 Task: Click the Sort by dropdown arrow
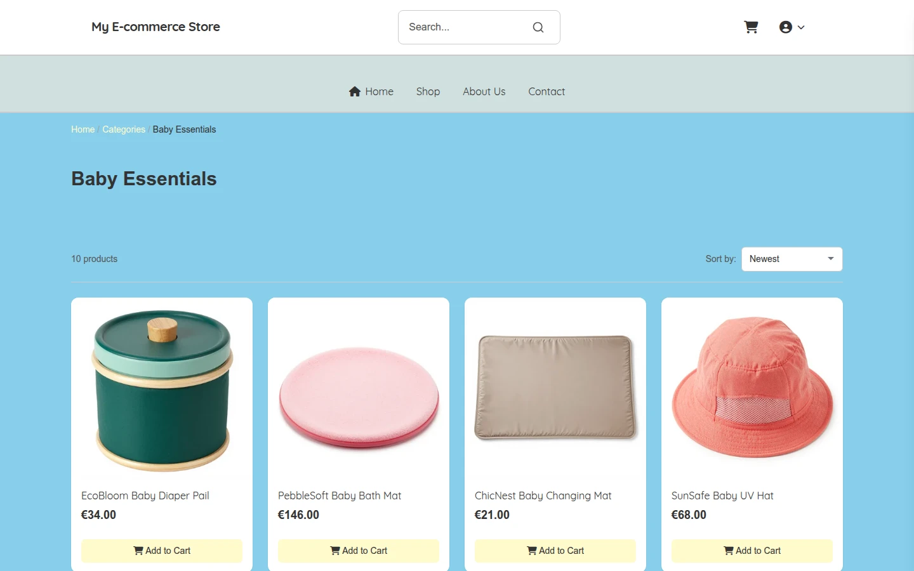(x=830, y=259)
